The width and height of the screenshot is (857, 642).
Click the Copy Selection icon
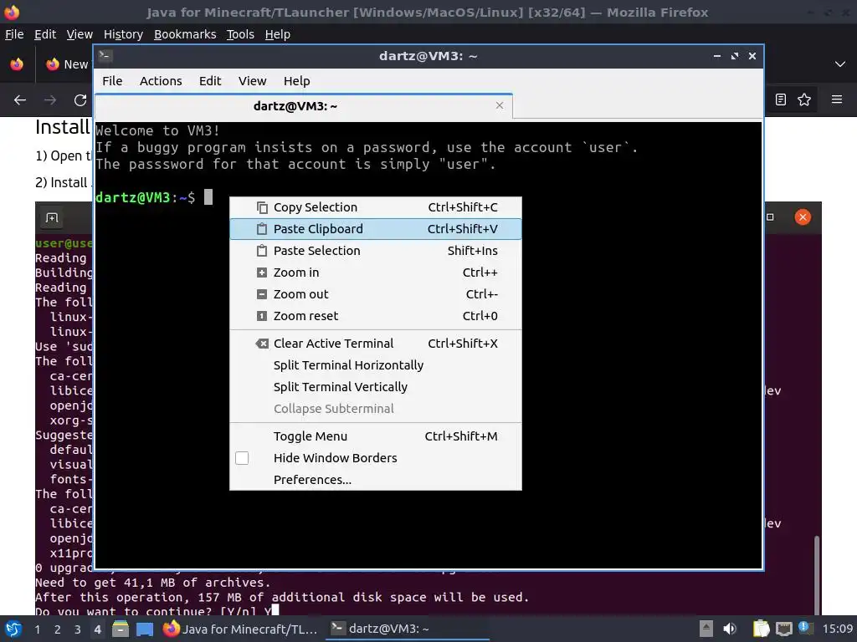click(262, 207)
